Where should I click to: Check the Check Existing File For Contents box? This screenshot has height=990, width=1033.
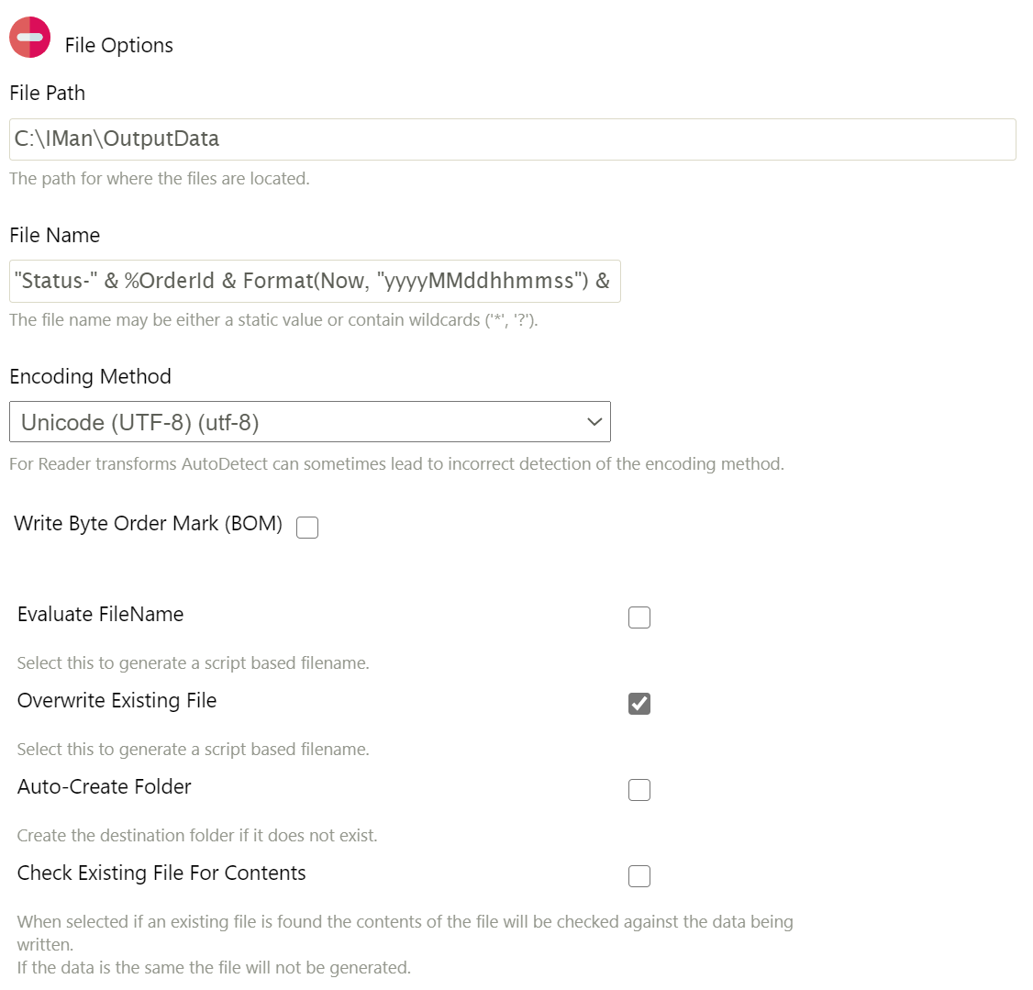pos(639,876)
